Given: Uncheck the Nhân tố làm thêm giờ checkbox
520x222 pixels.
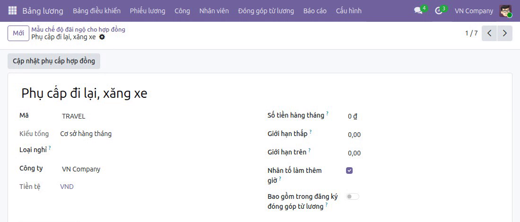Looking at the screenshot, I should point(349,171).
